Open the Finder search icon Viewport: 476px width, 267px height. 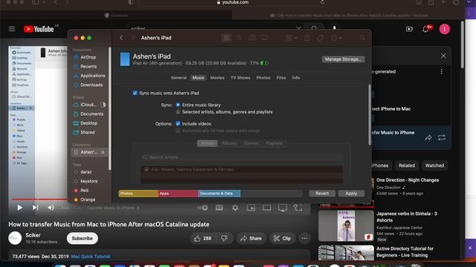click(x=362, y=38)
